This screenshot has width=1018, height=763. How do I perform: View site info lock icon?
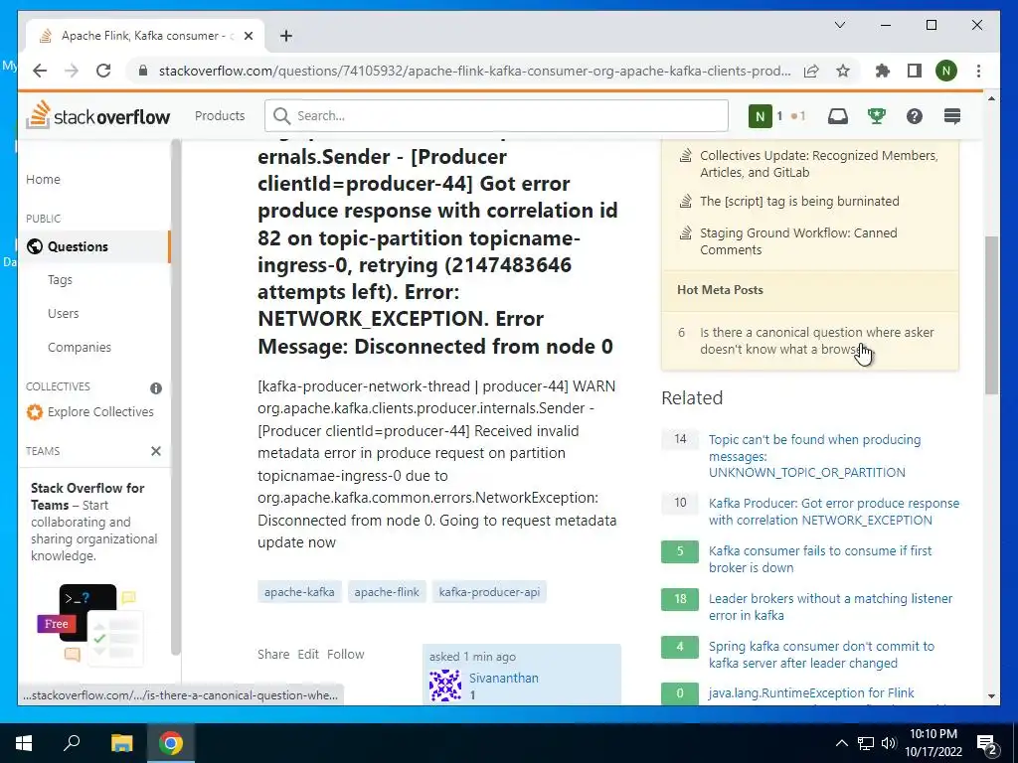coord(143,71)
